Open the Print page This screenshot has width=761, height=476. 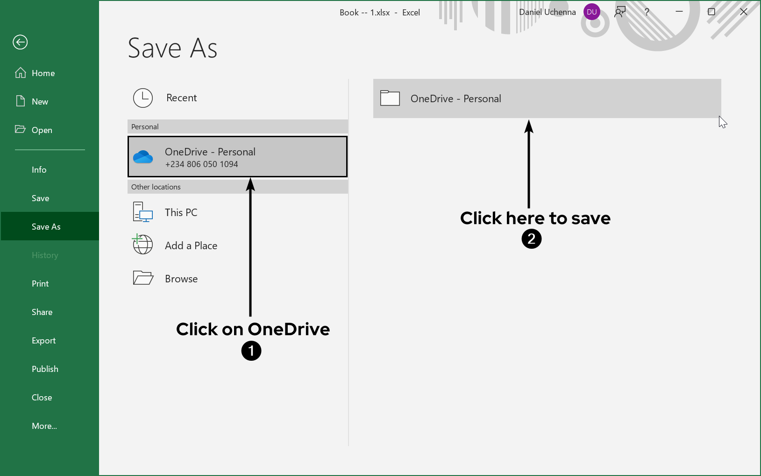click(40, 284)
